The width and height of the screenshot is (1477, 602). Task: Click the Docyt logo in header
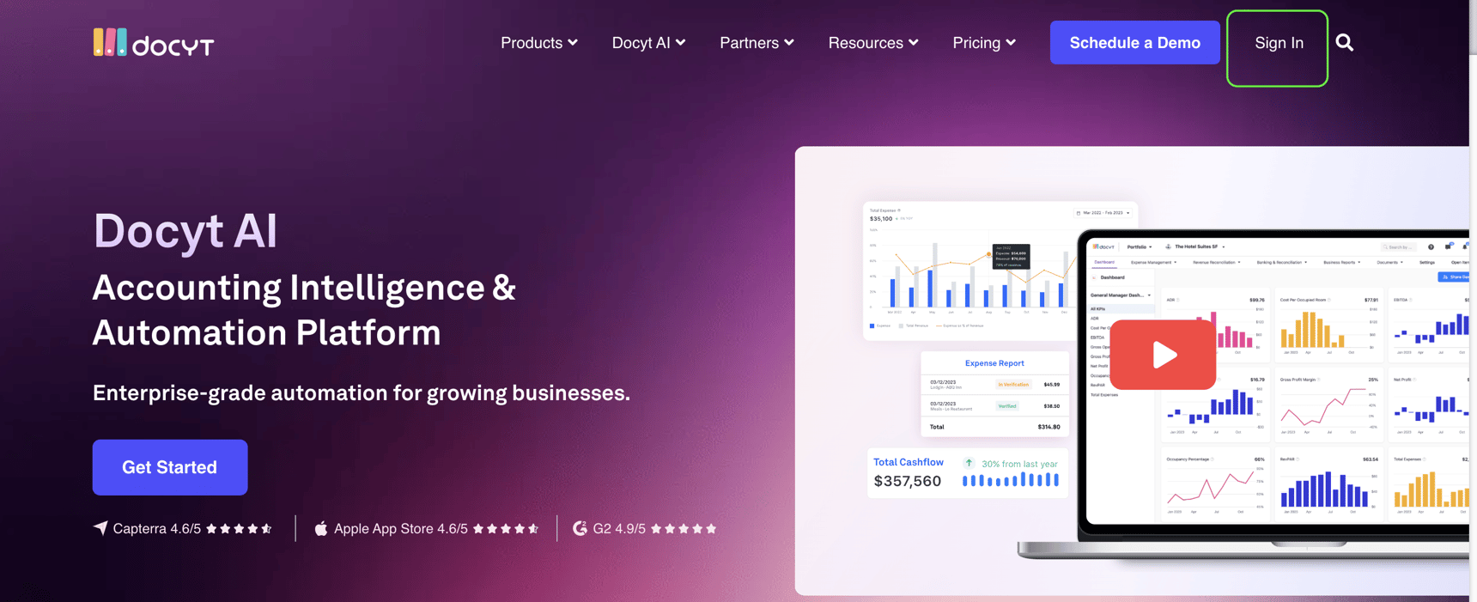click(154, 43)
